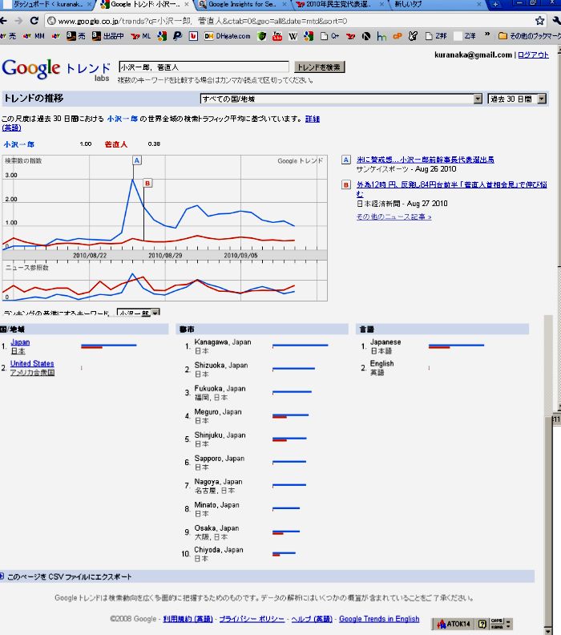The width and height of the screenshot is (561, 635).
Task: Bookmark this page with the star icon
Action: pos(539,21)
